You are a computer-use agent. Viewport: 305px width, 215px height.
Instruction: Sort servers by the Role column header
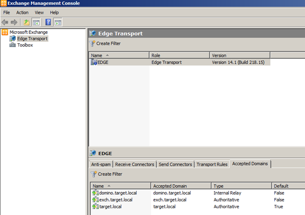coord(179,55)
